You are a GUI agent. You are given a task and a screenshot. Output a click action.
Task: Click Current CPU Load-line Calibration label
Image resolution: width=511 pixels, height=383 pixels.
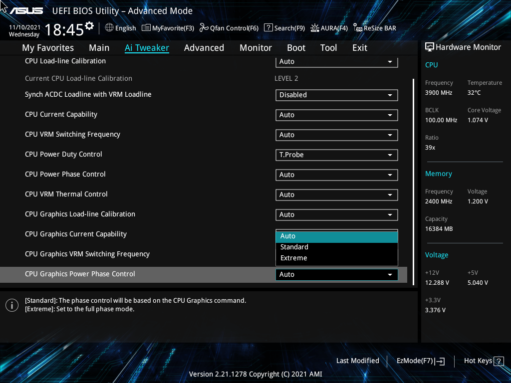coord(78,78)
